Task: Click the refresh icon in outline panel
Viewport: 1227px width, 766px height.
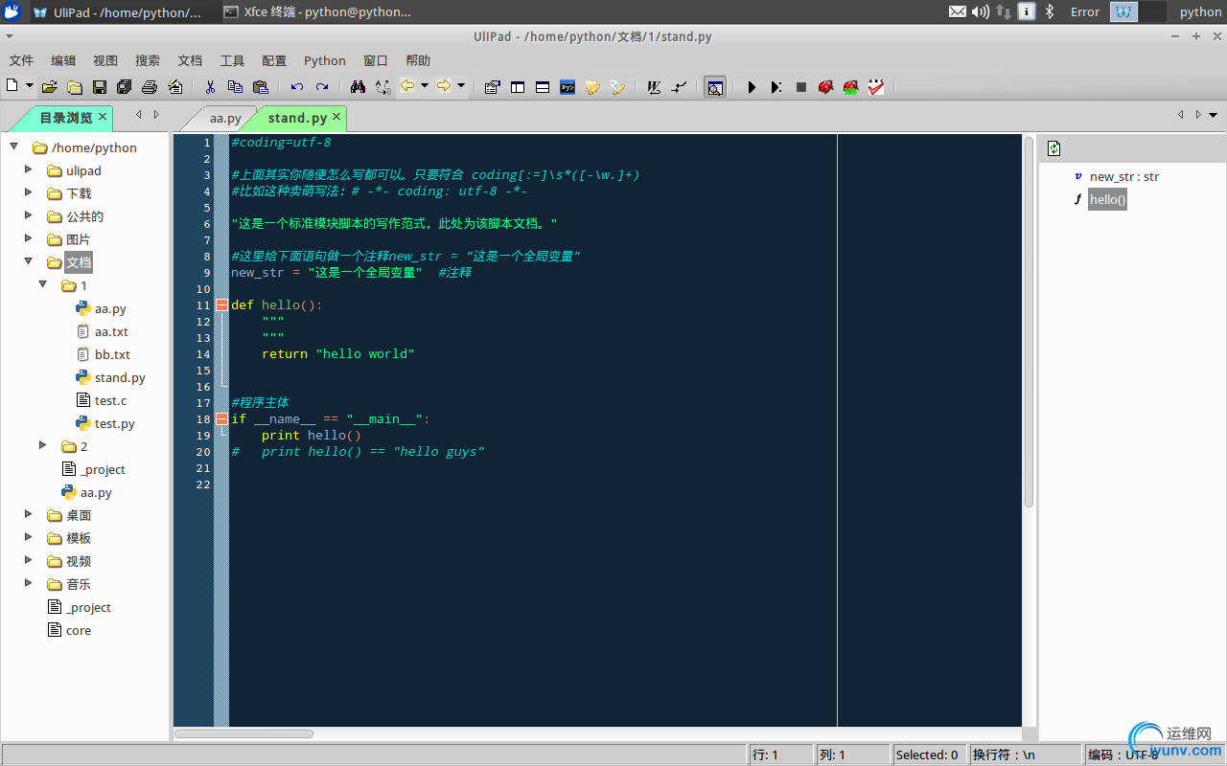Action: pyautogui.click(x=1054, y=148)
